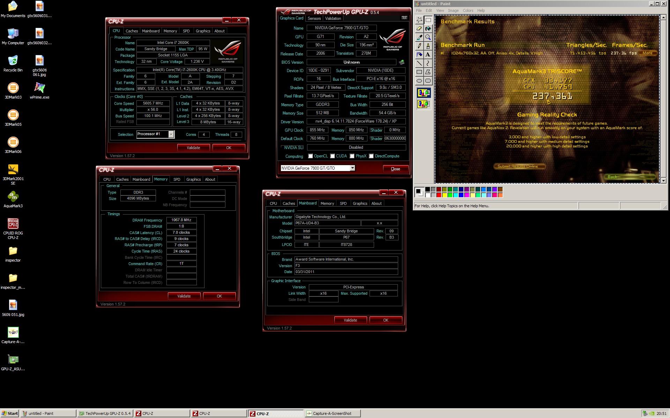670x418 pixels.
Task: Click Validate in the Mainboard CPU-Z window
Action: click(350, 320)
